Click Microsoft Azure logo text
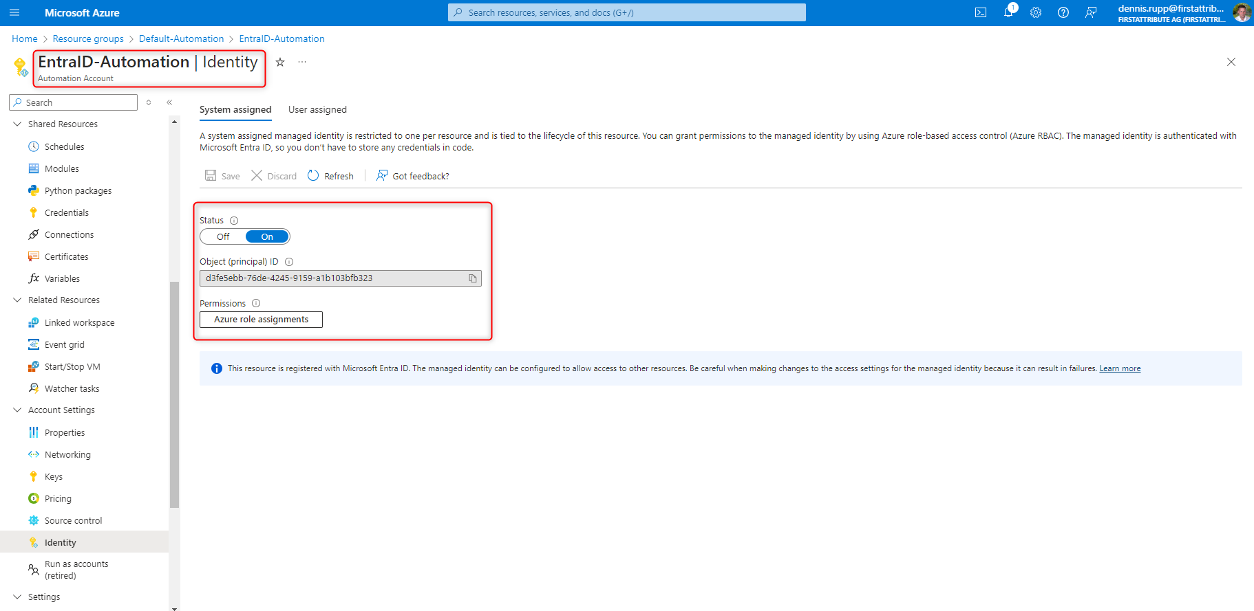 [82, 13]
